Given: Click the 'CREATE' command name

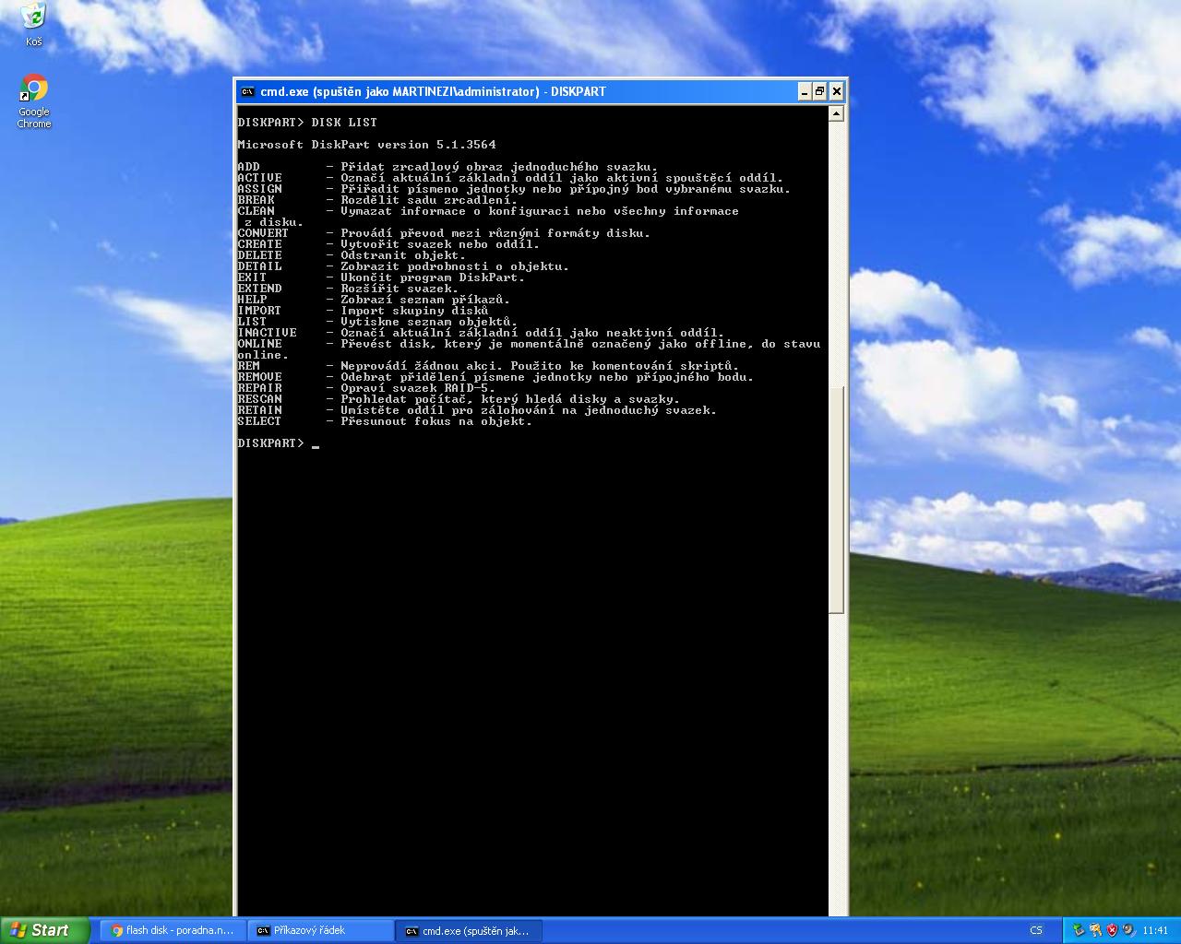Looking at the screenshot, I should (x=260, y=244).
